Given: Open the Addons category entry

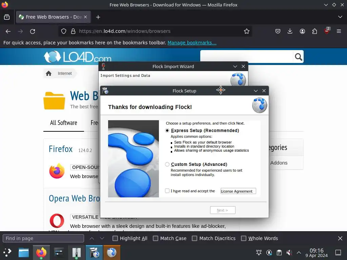Looking at the screenshot, I should coord(279,163).
